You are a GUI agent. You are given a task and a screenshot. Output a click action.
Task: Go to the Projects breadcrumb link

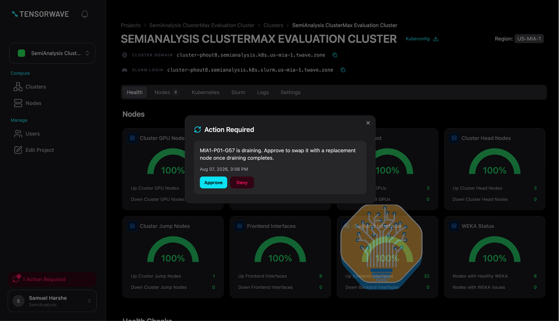[131, 25]
